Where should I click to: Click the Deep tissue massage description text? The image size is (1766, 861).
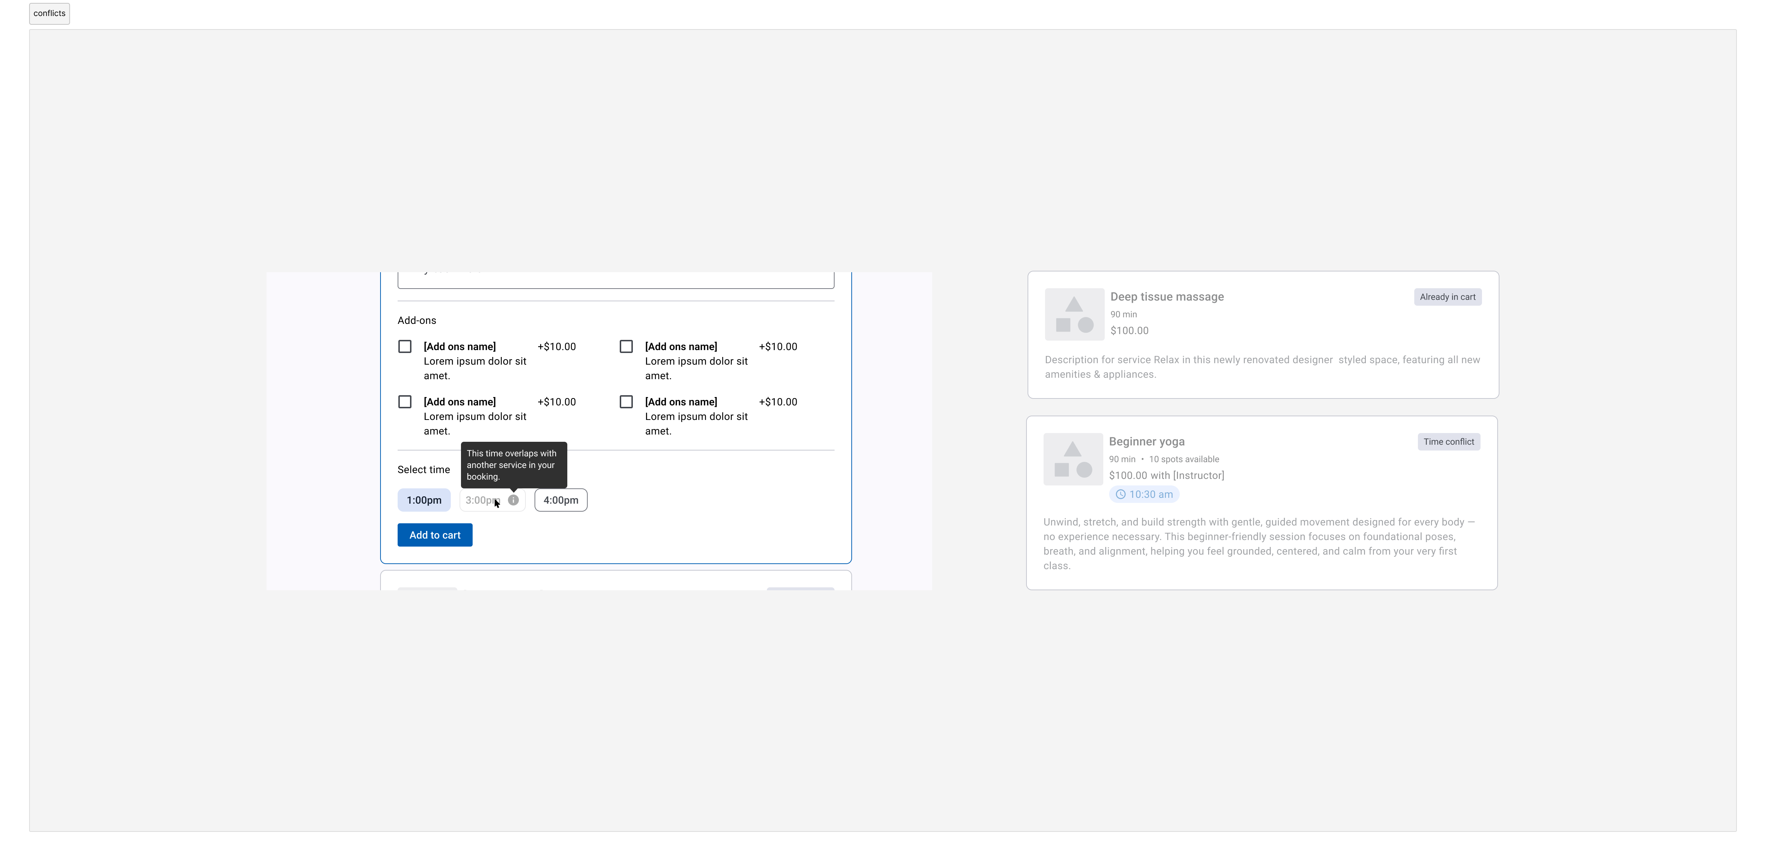point(1262,367)
